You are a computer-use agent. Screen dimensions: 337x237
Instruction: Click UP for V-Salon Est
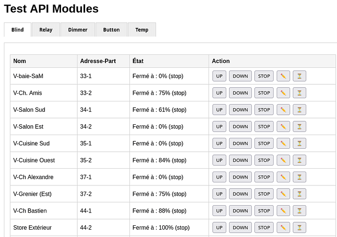tap(219, 127)
